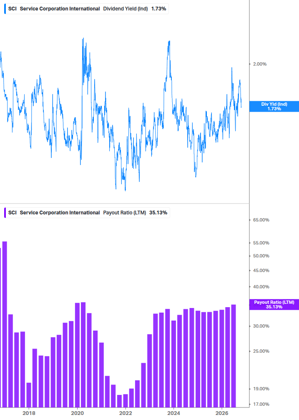This screenshot has height=420, width=299.
Task: Click the 2024 year label on time axis
Action: pos(173,413)
